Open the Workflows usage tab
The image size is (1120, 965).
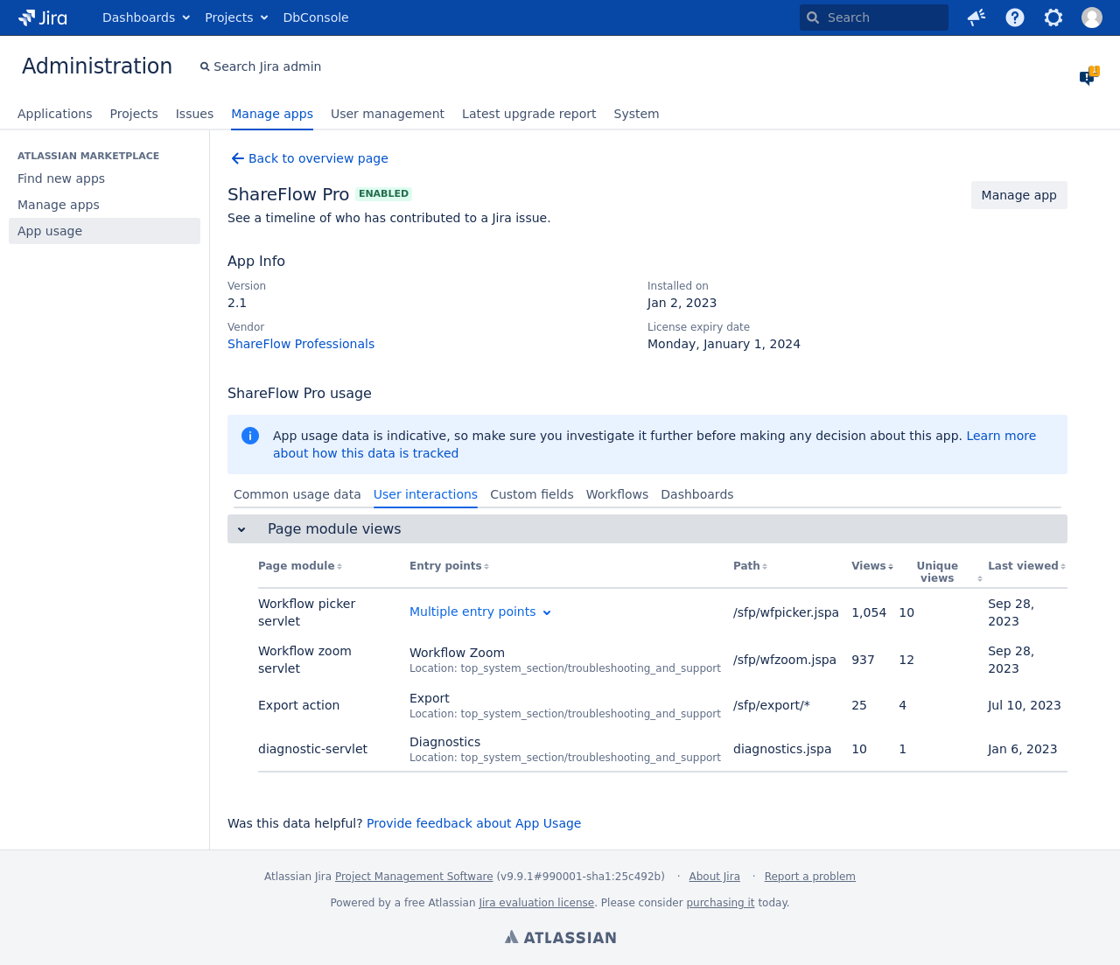[617, 494]
